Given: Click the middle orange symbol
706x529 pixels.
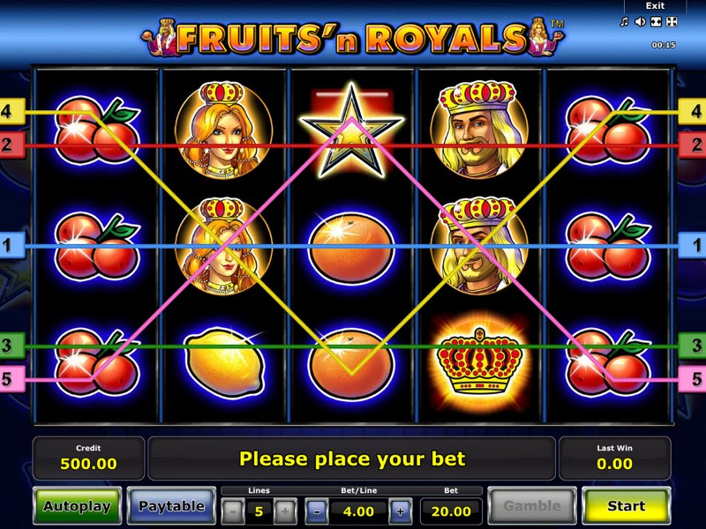Looking at the screenshot, I should [x=351, y=248].
